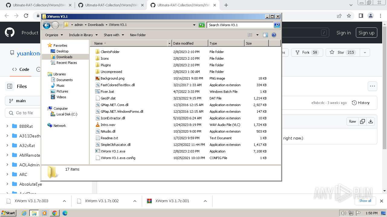Click the search magnifier icon in Explorer
This screenshot has height=217, width=387.
tap(277, 25)
